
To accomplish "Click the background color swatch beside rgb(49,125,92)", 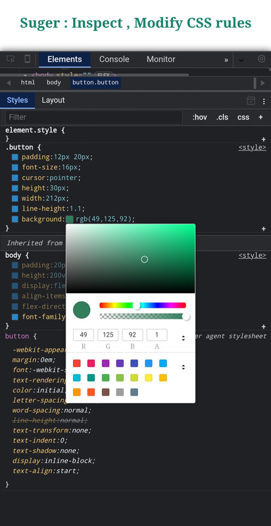I will [70, 220].
